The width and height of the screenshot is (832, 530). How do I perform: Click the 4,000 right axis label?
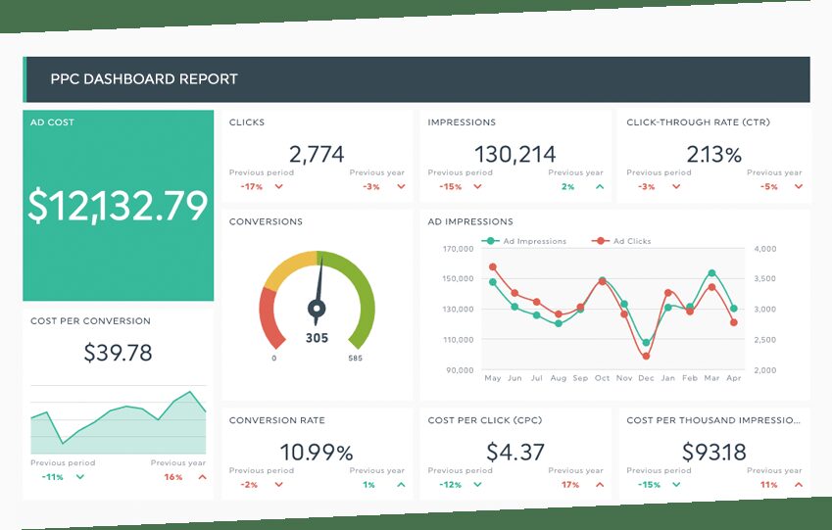(765, 249)
